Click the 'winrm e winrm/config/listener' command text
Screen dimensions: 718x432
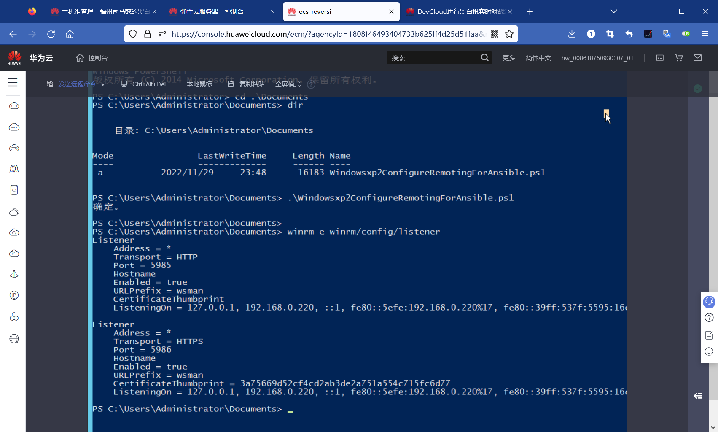pyautogui.click(x=363, y=232)
